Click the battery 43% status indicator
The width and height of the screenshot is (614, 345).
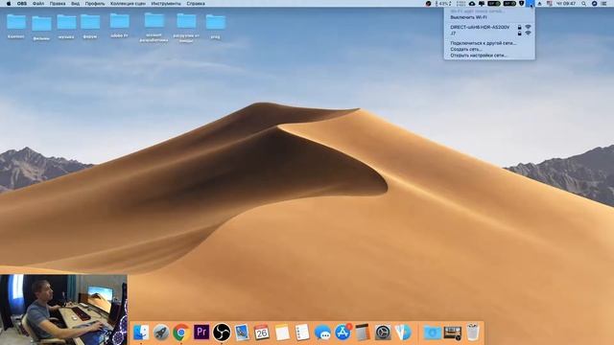point(443,4)
